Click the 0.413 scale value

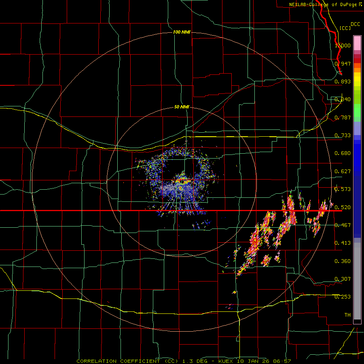pos(343,243)
